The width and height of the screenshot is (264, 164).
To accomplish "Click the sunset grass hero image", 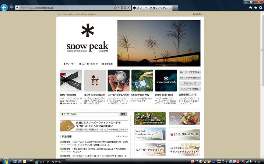I will coord(159,43).
